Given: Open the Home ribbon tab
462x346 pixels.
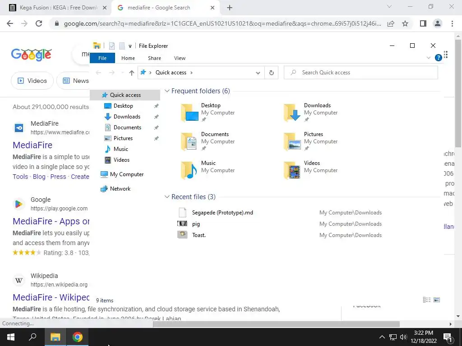Looking at the screenshot, I should click(x=128, y=58).
